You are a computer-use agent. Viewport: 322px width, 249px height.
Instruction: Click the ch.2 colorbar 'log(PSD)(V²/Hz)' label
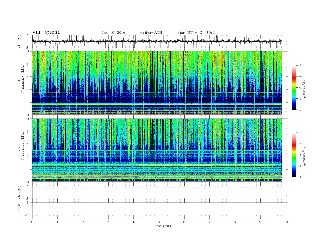(x=305, y=156)
